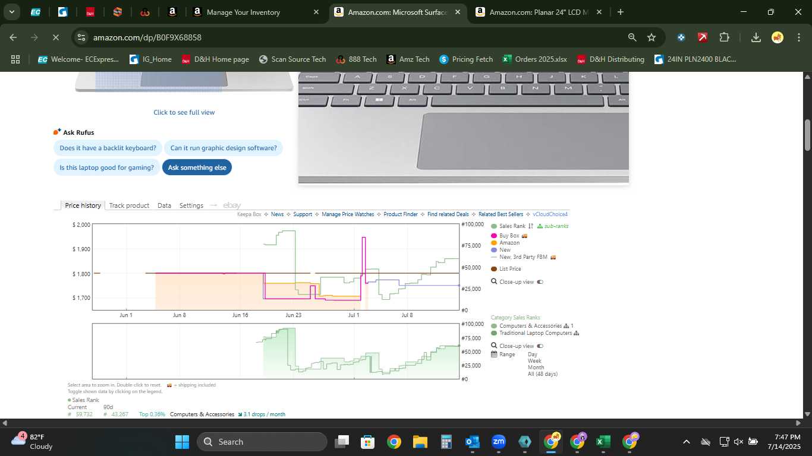
Task: Ask Rufus about graphic design software
Action: tap(224, 148)
